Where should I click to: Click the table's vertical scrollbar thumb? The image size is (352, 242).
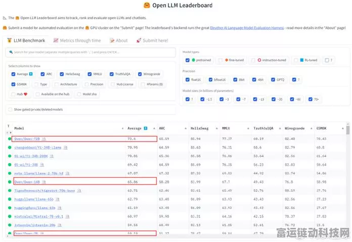pyautogui.click(x=348, y=130)
